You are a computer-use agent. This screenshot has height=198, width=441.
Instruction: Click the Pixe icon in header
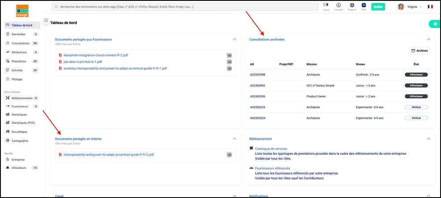365,5
